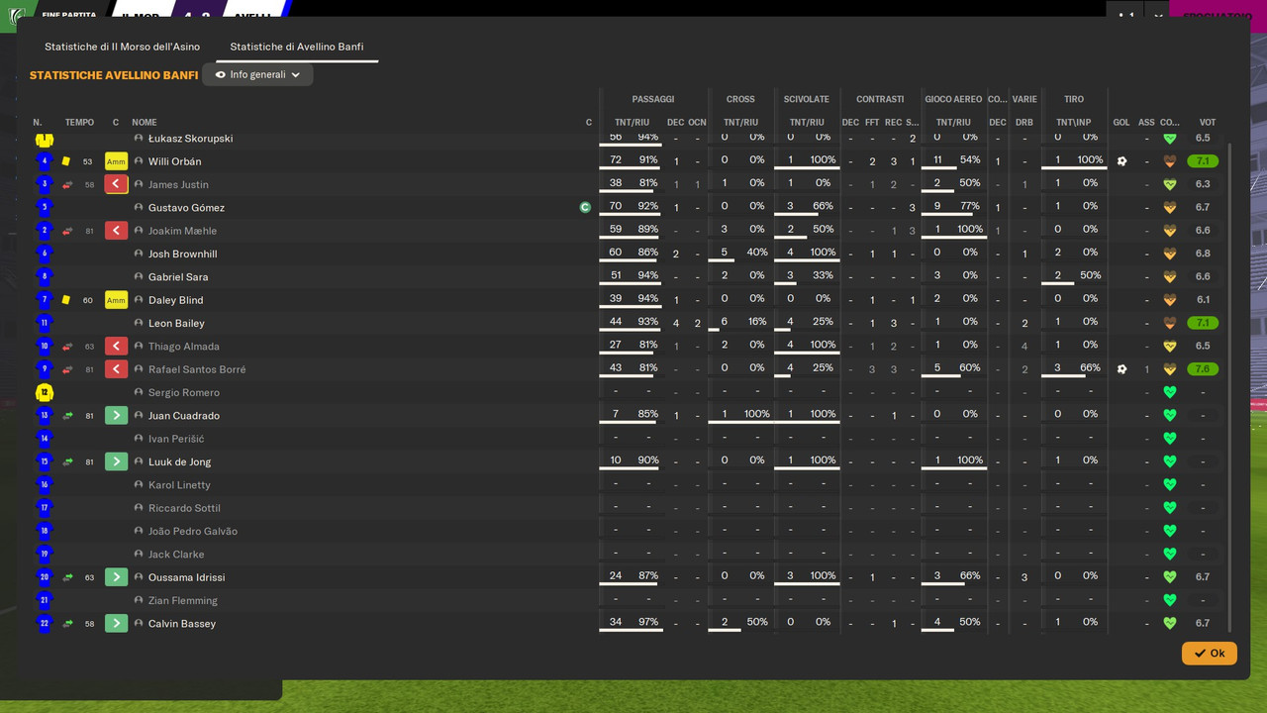Image resolution: width=1267 pixels, height=713 pixels.
Task: Click Willi Orbán's 7.1 match rating
Action: (1203, 161)
